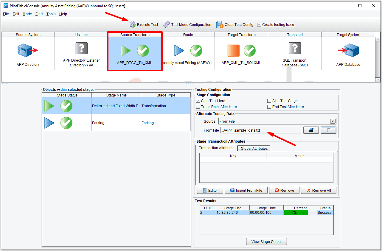Open the Help menu
This screenshot has width=382, height=251.
(x=63, y=14)
